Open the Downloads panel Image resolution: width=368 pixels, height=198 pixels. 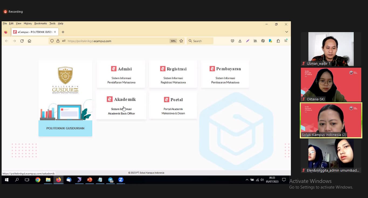pyautogui.click(x=240, y=41)
